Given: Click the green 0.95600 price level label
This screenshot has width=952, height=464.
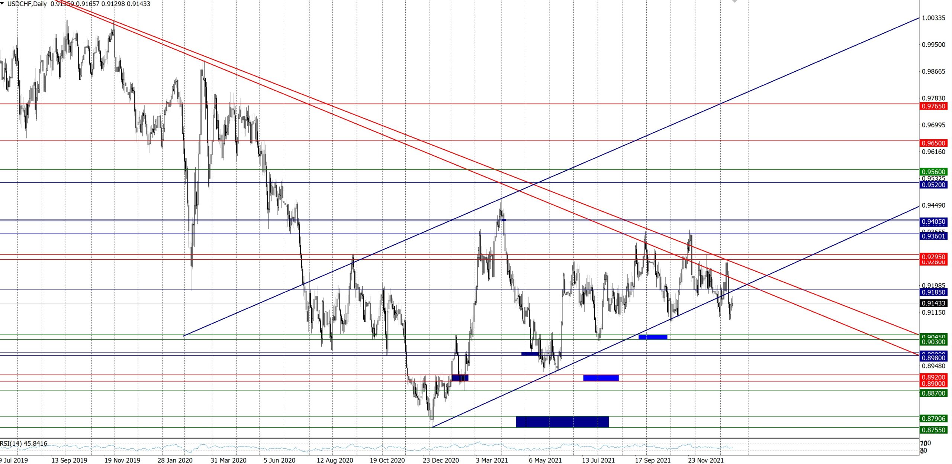Looking at the screenshot, I should [x=933, y=172].
